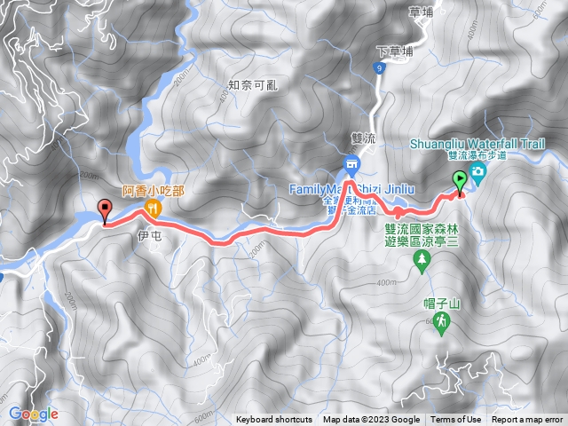This screenshot has height=426, width=568.
Task: Click the green hiker pin for 帽子山
Action: click(x=442, y=324)
